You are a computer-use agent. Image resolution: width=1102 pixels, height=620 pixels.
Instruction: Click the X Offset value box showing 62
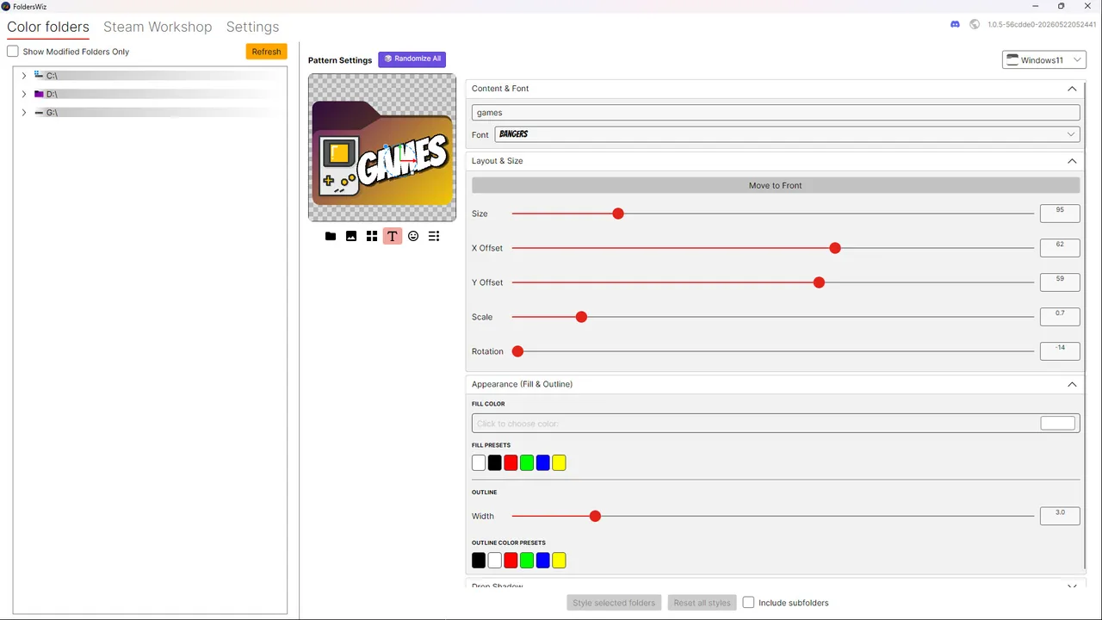1060,248
